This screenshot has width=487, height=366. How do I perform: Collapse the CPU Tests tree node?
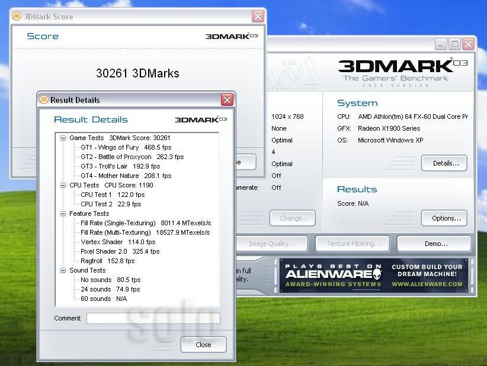pos(63,185)
